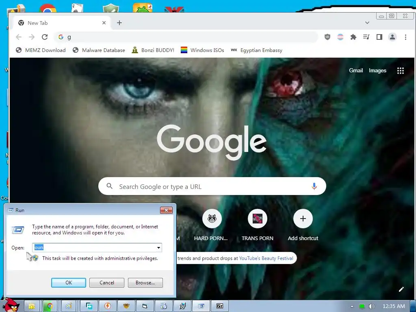Open orange lightning bolt taskbar icon
416x312 pixels.
point(107,306)
